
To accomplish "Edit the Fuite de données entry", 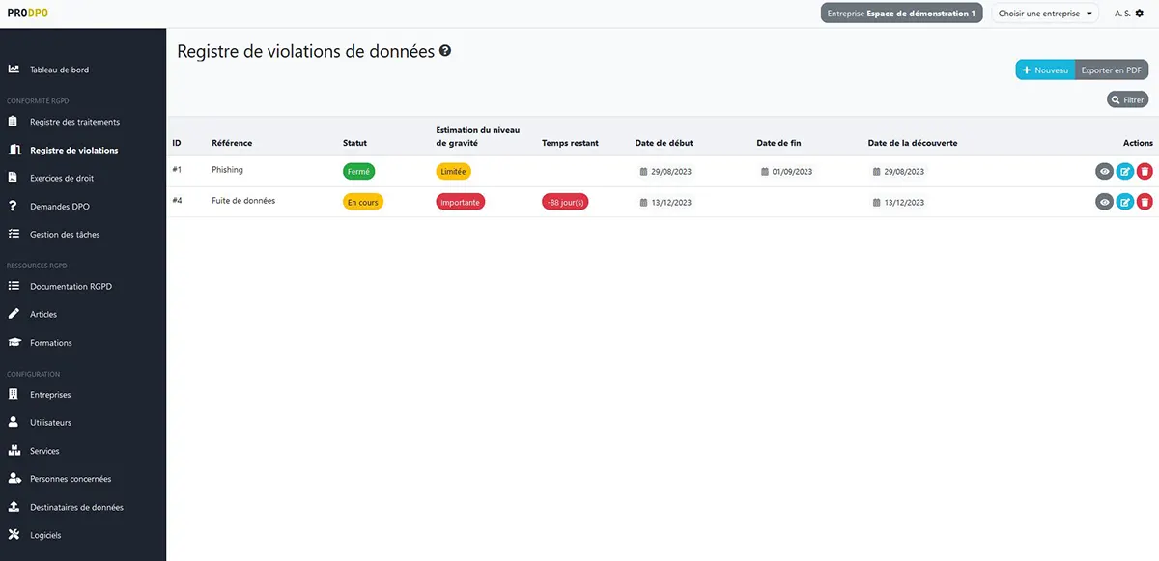I will point(1125,202).
